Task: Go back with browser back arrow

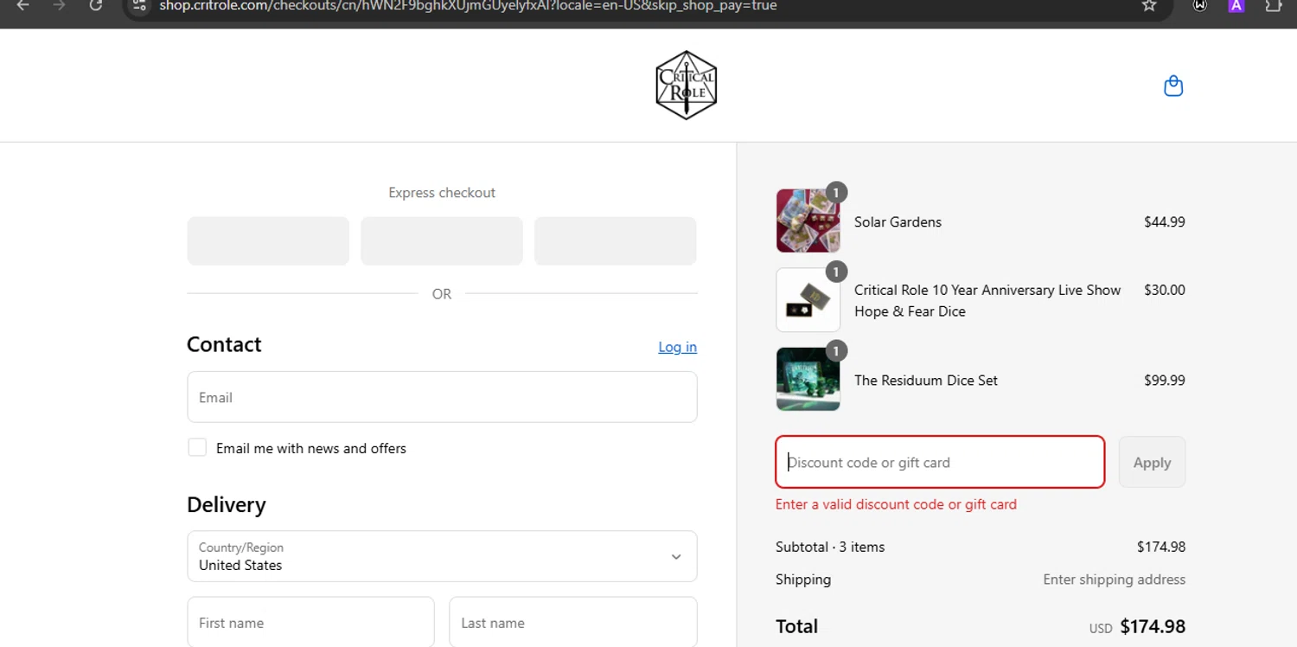Action: point(23,5)
